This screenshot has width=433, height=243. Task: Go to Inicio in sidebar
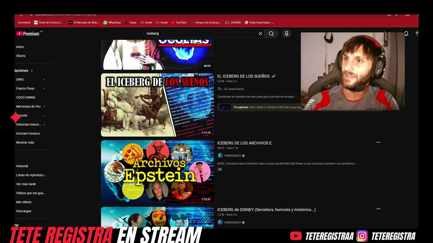coord(20,47)
